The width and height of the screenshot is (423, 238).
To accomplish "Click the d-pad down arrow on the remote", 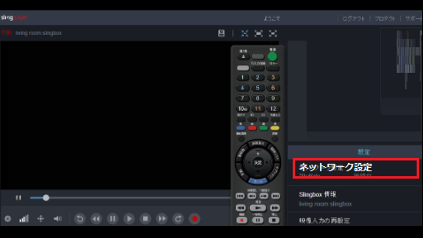I will [258, 172].
